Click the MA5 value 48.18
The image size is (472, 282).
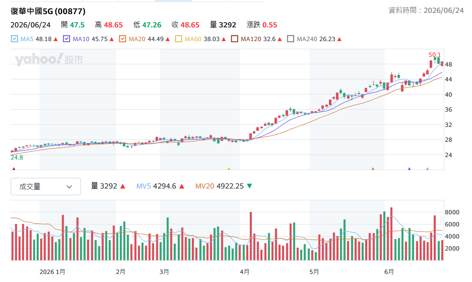pyautogui.click(x=44, y=39)
